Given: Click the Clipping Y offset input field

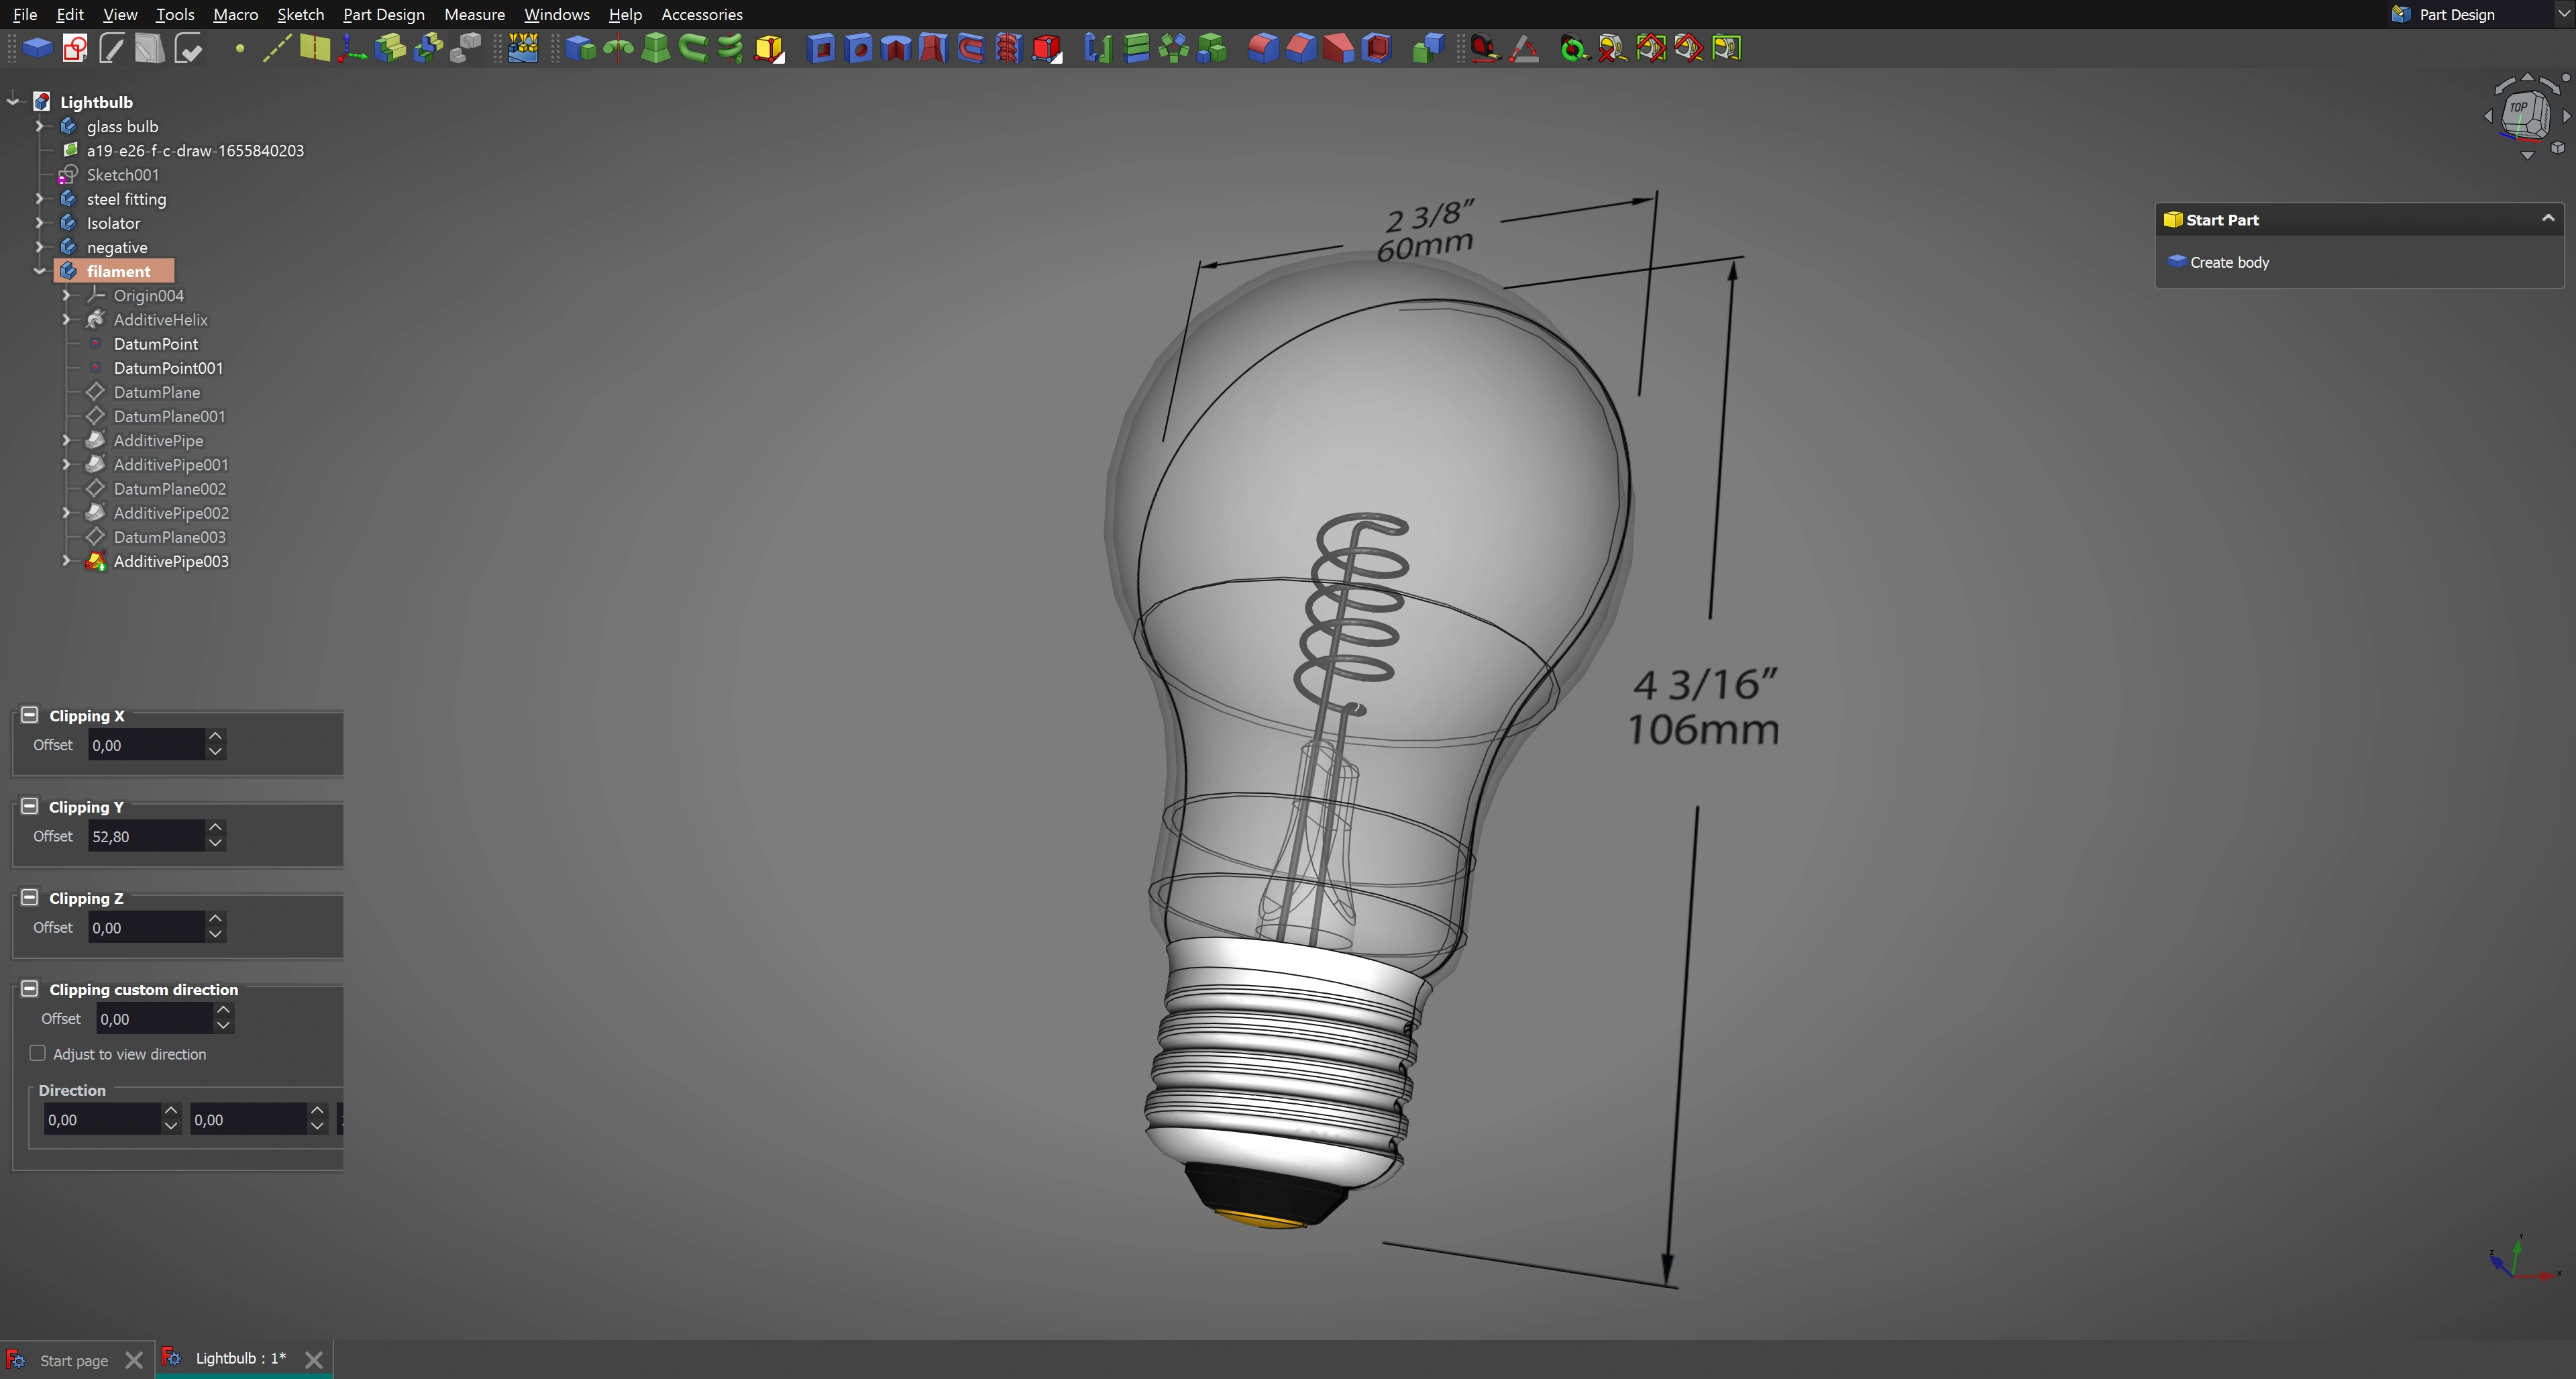Looking at the screenshot, I should click(x=146, y=836).
